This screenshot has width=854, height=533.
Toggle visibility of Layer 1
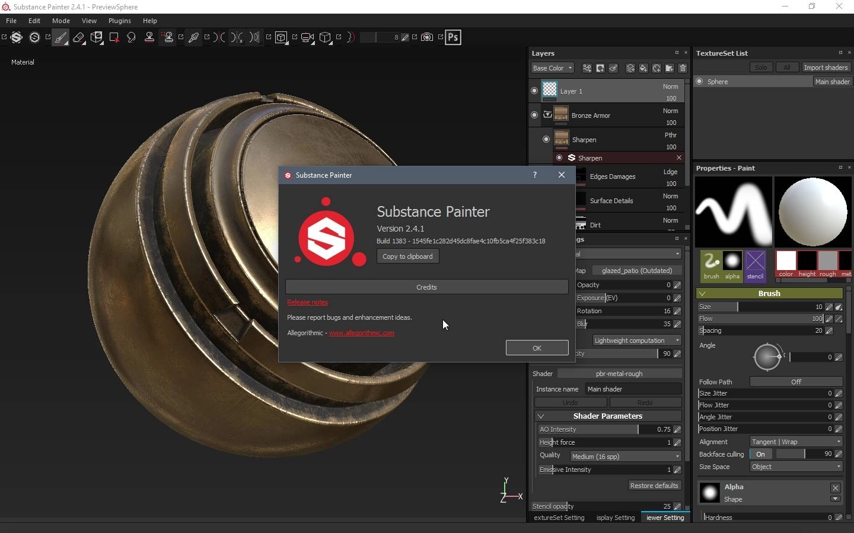click(534, 91)
